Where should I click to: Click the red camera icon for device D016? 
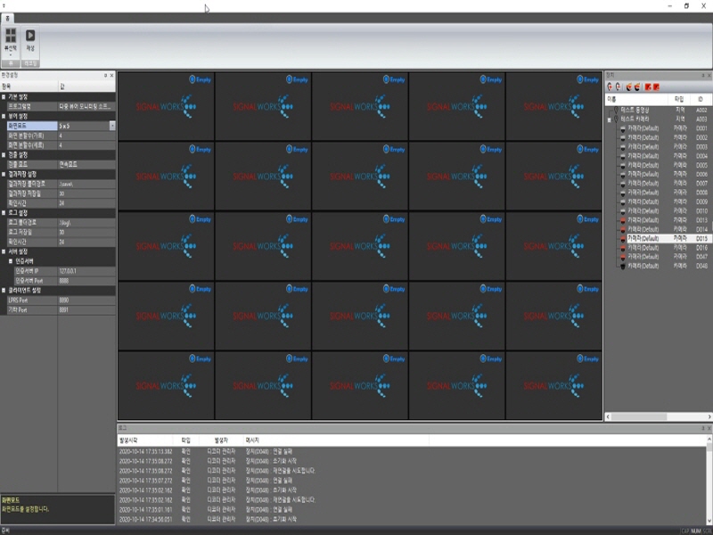pos(623,248)
